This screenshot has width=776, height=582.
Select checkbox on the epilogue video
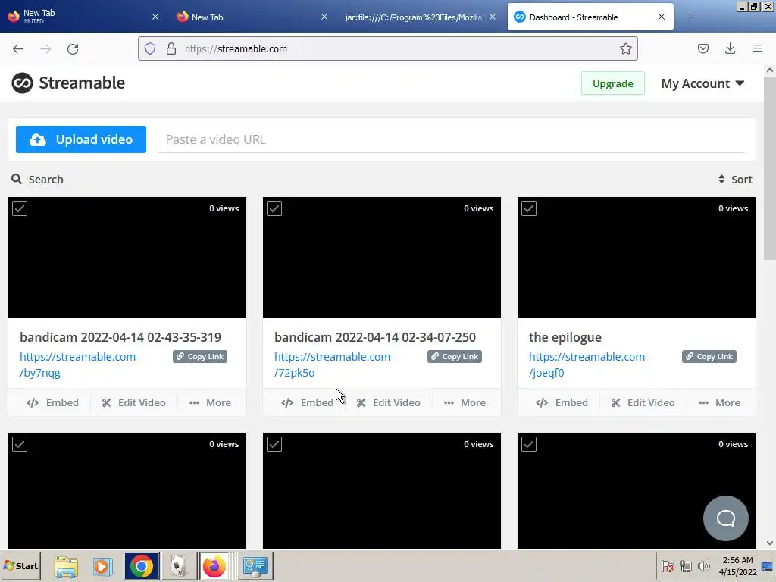(x=528, y=208)
